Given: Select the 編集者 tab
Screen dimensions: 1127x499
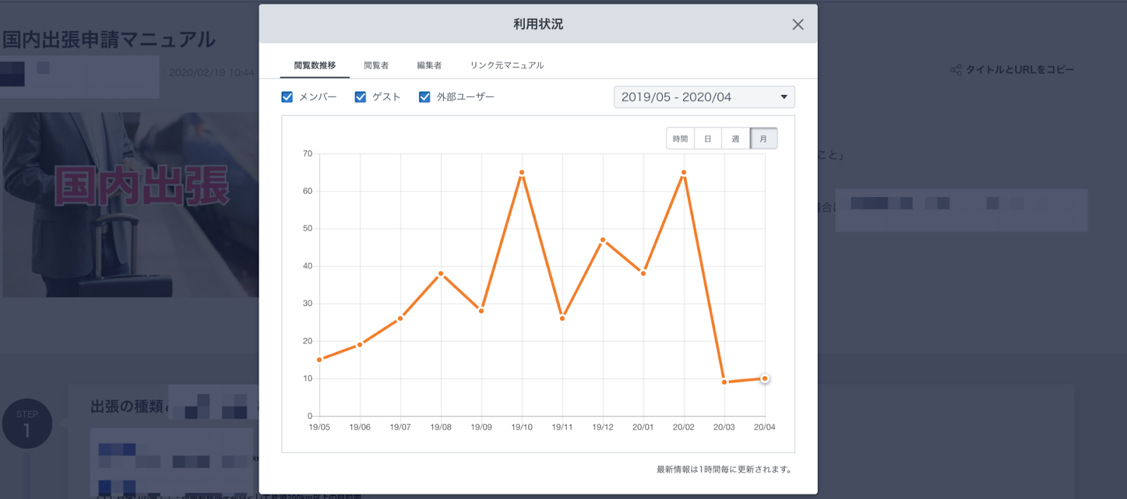Looking at the screenshot, I should (x=429, y=65).
